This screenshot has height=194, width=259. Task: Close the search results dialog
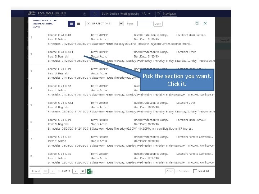click(205, 23)
